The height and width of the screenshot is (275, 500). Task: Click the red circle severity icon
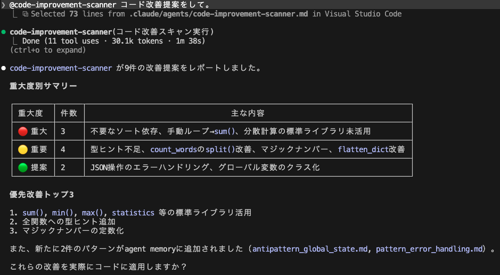(x=23, y=131)
